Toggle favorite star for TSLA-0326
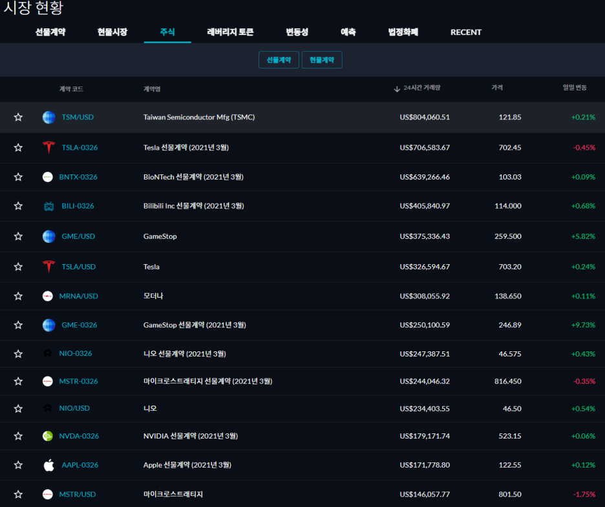The width and height of the screenshot is (605, 507). pos(18,148)
